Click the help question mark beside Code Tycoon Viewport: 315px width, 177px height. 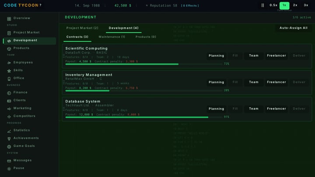40,5
